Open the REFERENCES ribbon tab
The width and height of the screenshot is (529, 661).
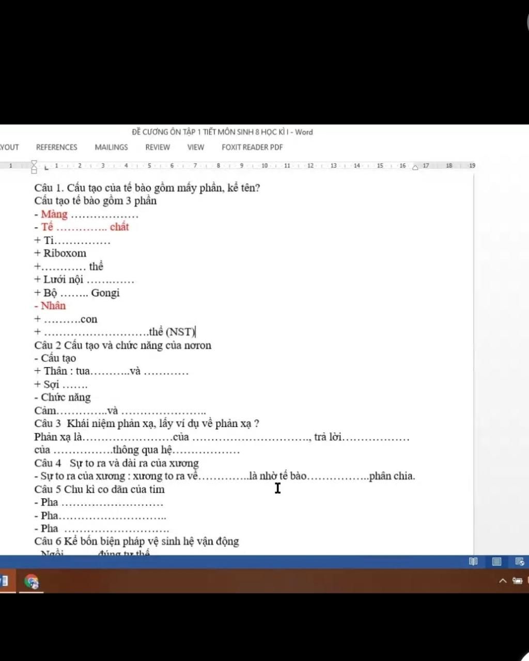tap(56, 147)
